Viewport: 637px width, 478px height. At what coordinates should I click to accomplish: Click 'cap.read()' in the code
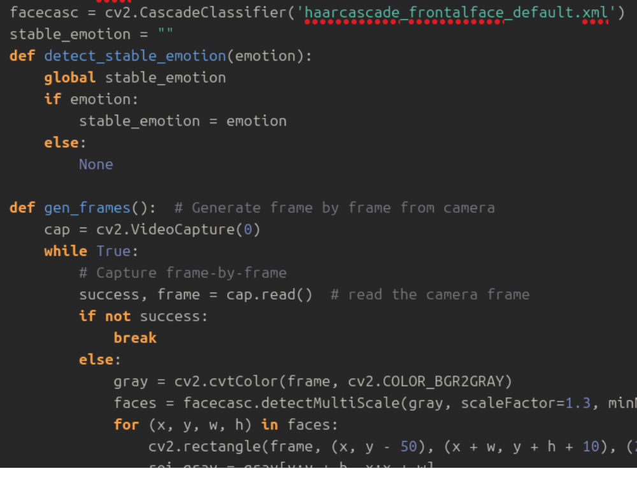[269, 294]
